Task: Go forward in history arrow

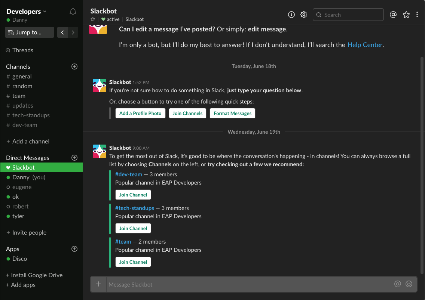Action: tap(73, 32)
